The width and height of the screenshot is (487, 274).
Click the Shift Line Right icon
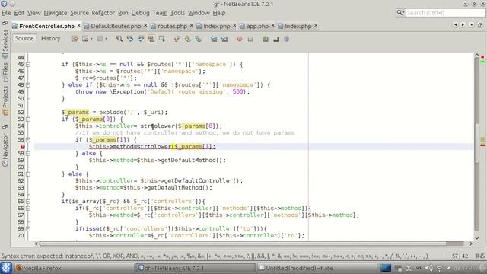click(x=224, y=39)
